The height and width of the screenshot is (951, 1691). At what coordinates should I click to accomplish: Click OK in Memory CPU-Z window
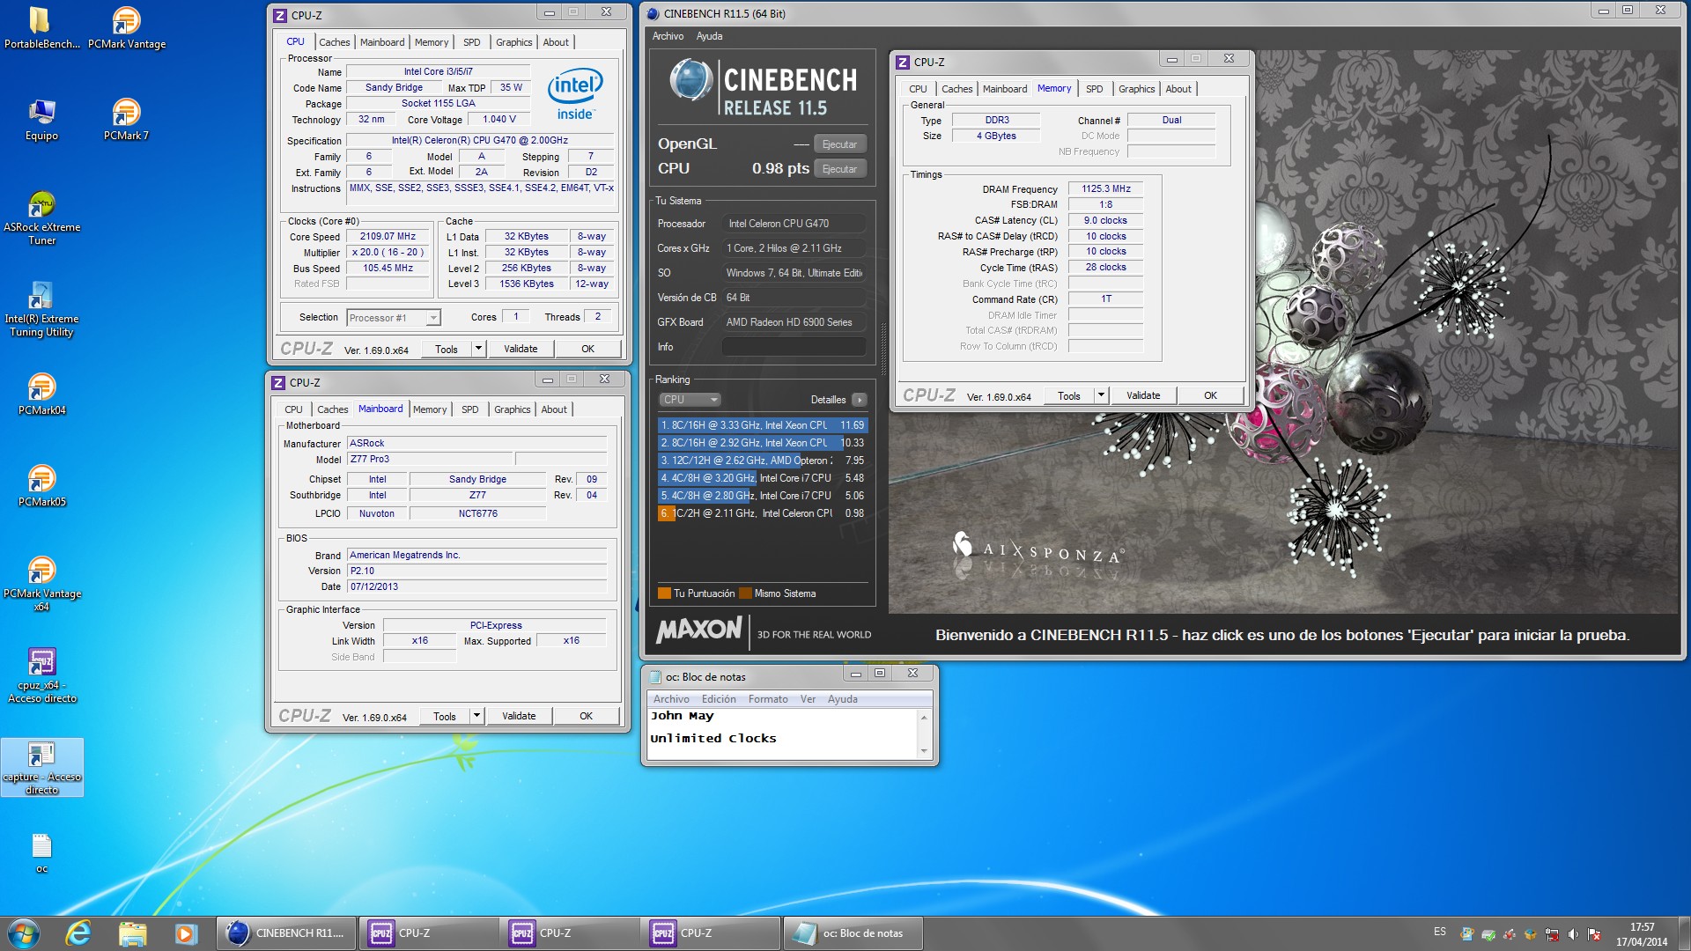(1210, 395)
